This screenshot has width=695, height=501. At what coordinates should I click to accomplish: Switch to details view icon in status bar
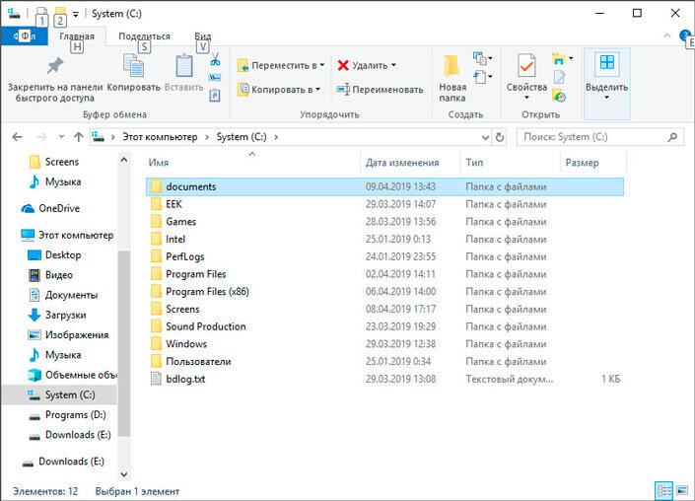664,491
